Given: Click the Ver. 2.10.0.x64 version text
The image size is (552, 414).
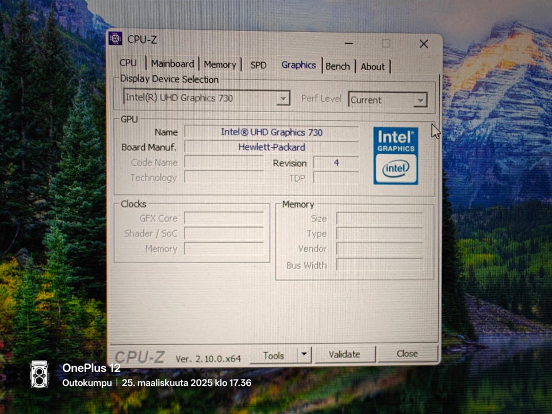Looking at the screenshot, I should click(x=208, y=359).
